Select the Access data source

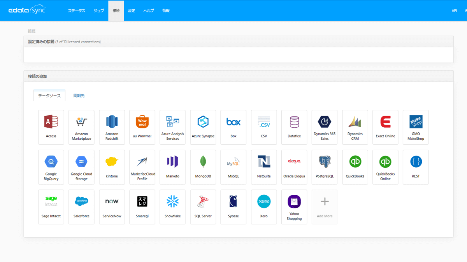(x=51, y=127)
